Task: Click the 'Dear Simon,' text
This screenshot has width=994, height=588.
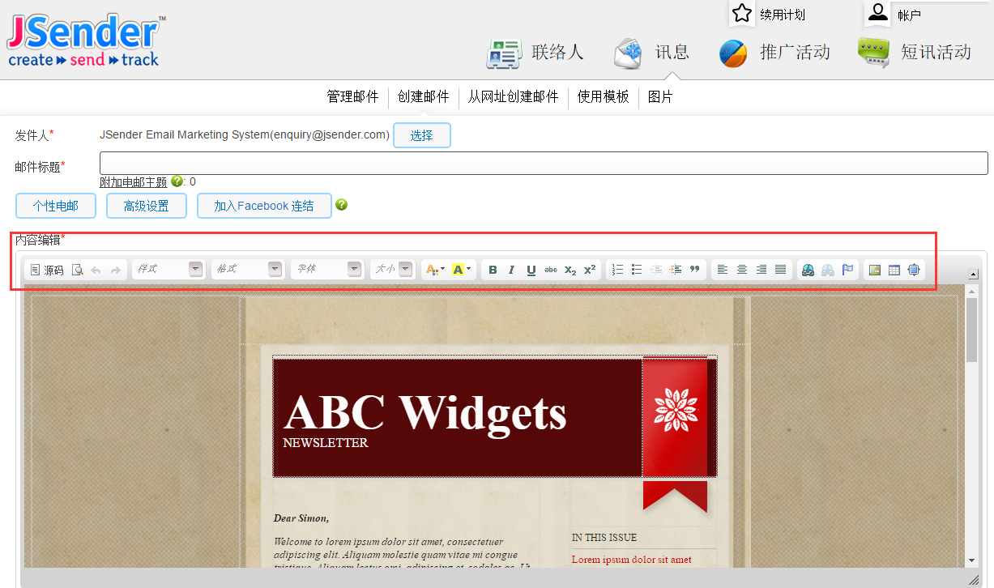Action: point(301,518)
